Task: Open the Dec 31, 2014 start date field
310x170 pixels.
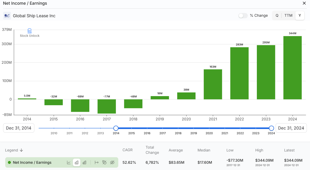Action: (x=18, y=128)
